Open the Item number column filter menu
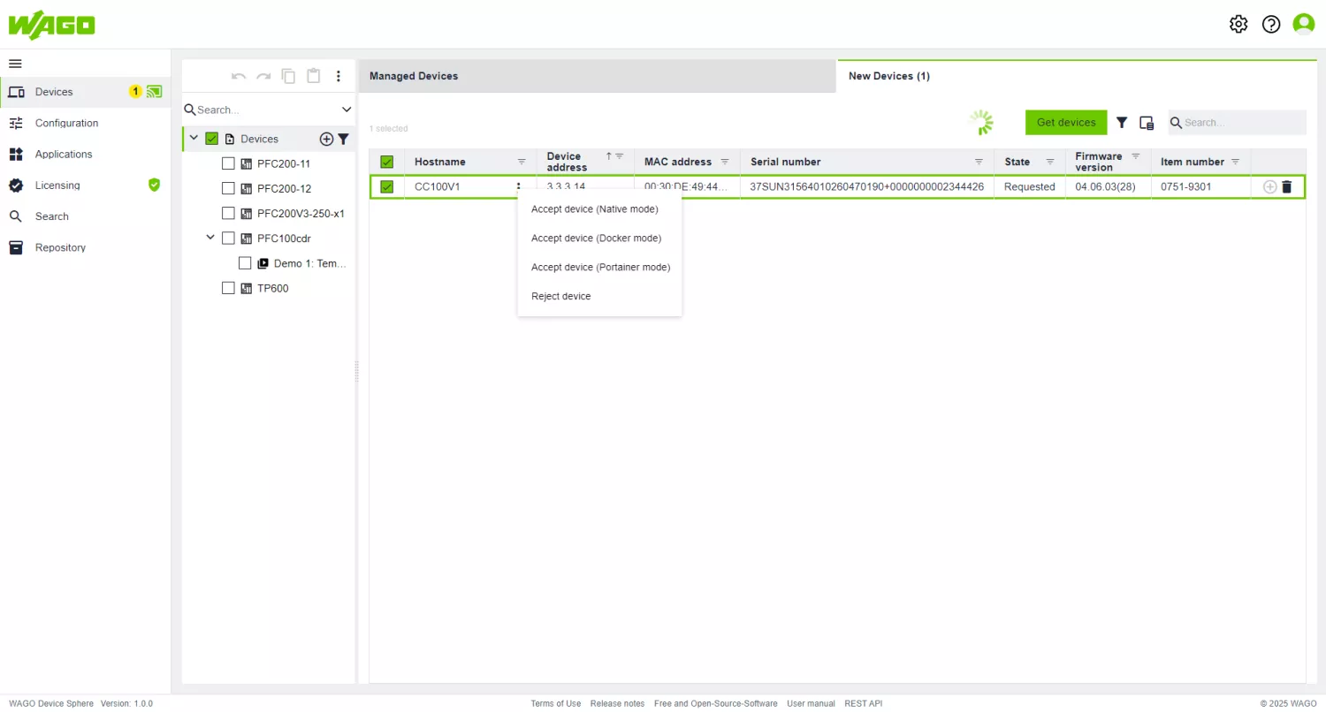 coord(1235,162)
